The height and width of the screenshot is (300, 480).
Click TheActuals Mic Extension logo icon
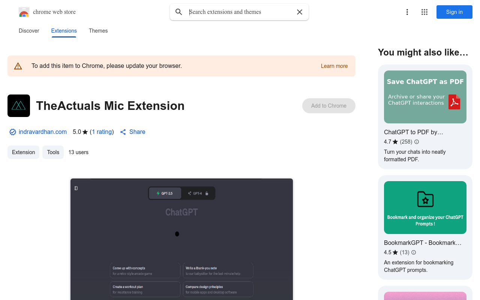[x=19, y=106]
